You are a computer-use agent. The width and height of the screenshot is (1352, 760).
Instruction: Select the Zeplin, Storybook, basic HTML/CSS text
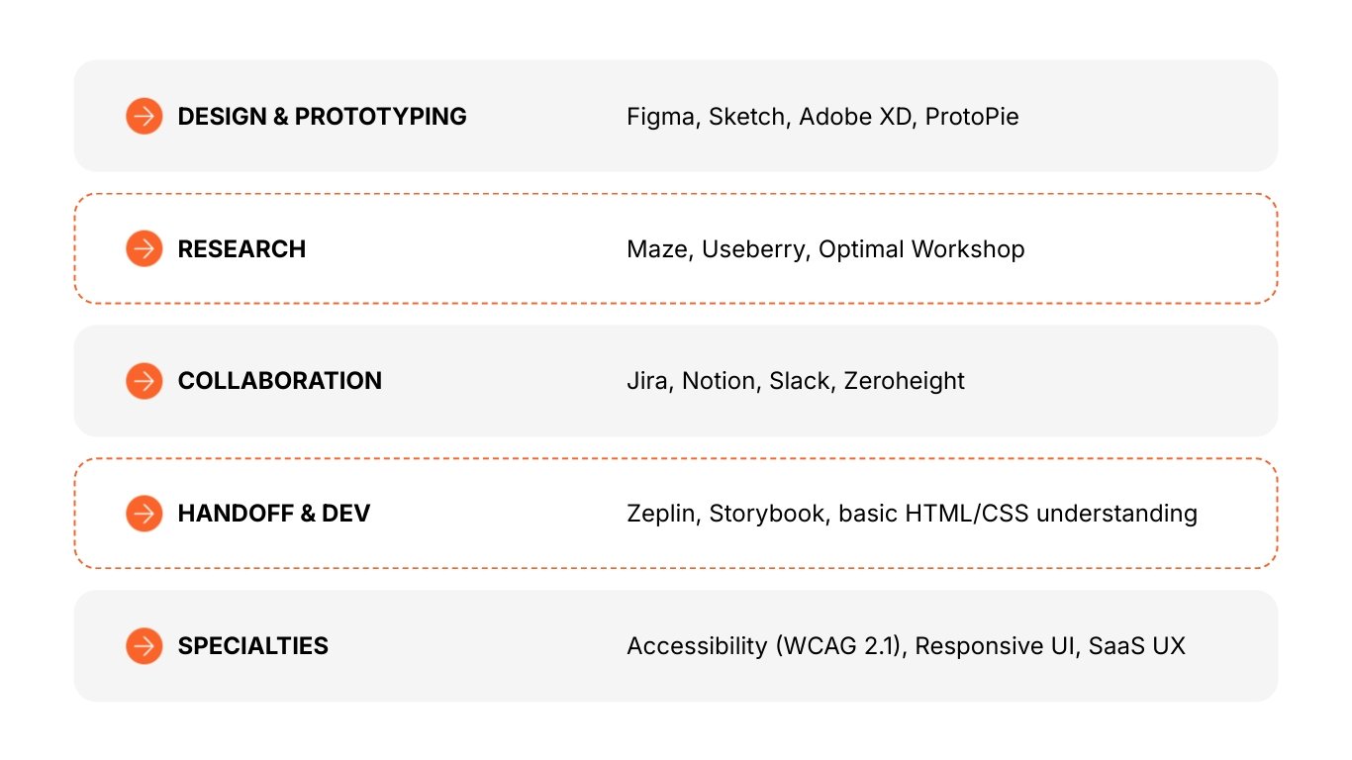pyautogui.click(x=912, y=514)
